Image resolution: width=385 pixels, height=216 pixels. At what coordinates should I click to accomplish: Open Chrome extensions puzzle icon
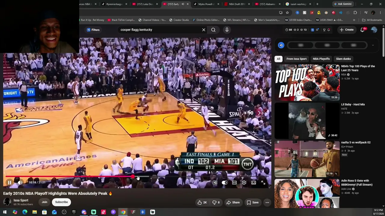coord(355,13)
